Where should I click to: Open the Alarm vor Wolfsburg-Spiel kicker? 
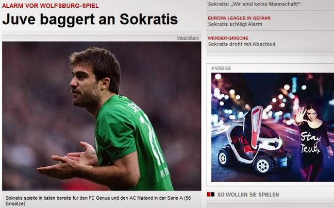pyautogui.click(x=51, y=6)
